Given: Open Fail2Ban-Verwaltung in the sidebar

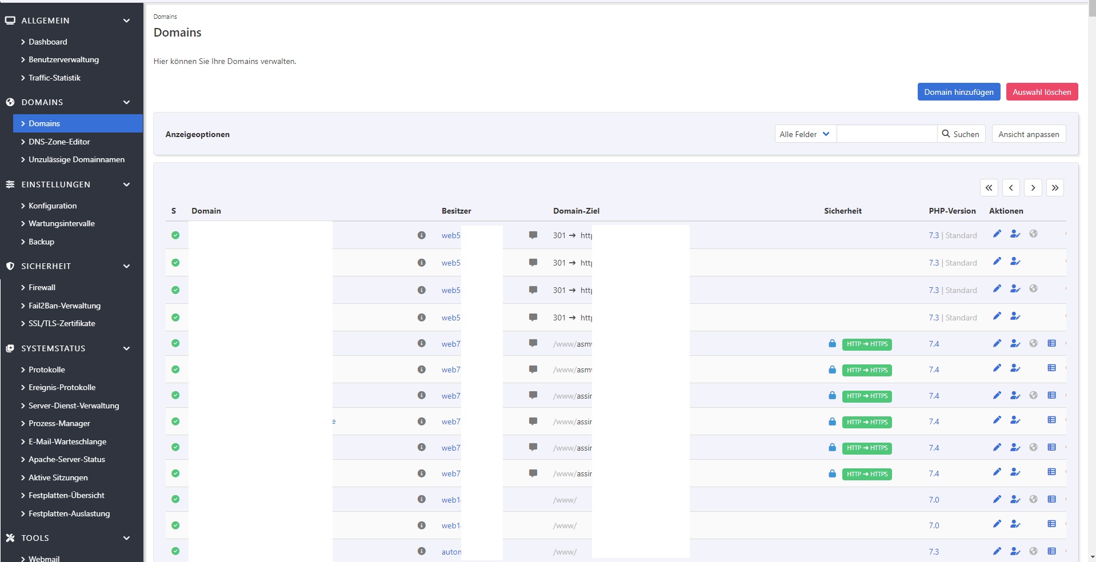Looking at the screenshot, I should coord(65,306).
